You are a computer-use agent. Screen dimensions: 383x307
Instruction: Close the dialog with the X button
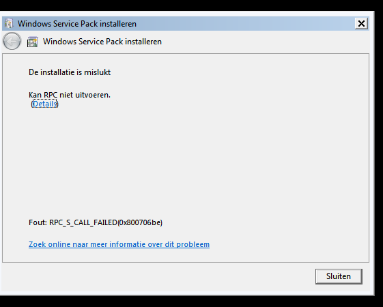click(x=361, y=24)
